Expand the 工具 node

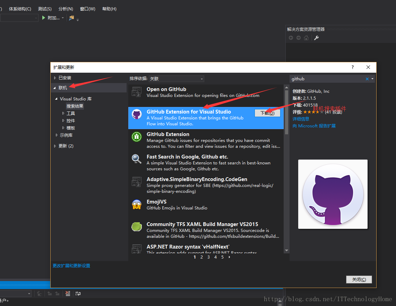tap(63, 114)
